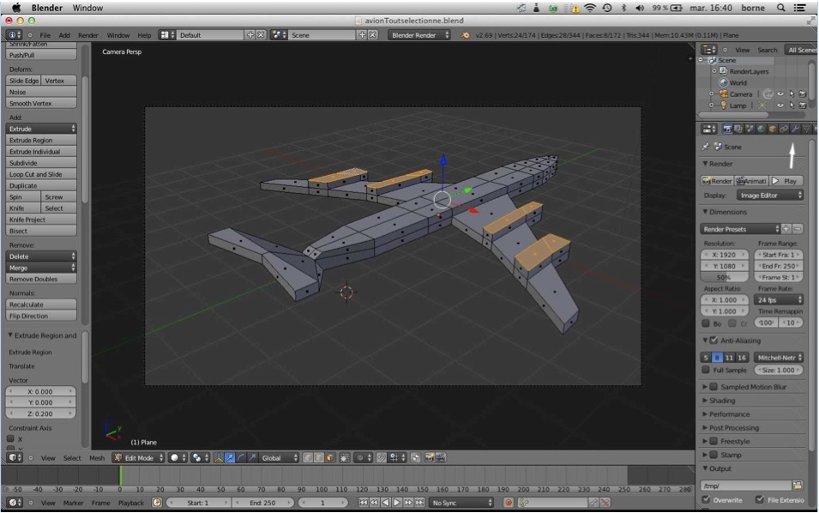Toggle proportional editing icon in 3D header
The image size is (819, 513).
coord(362,458)
